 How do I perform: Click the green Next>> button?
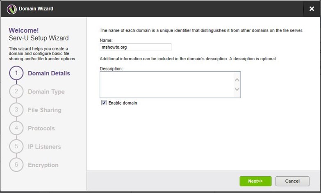tap(255, 181)
